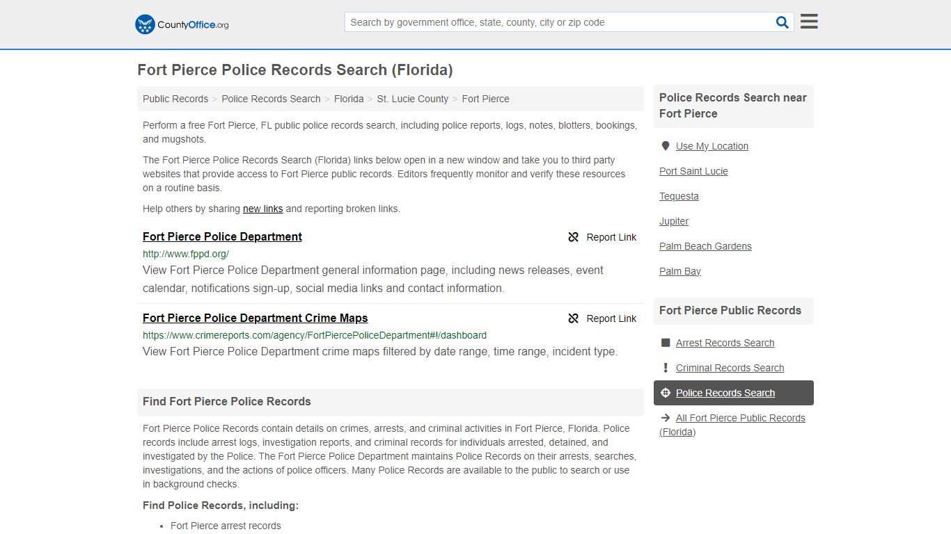Viewport: 951px width, 534px height.
Task: Visit http://www.fppd.org/ URL
Action: coord(186,254)
